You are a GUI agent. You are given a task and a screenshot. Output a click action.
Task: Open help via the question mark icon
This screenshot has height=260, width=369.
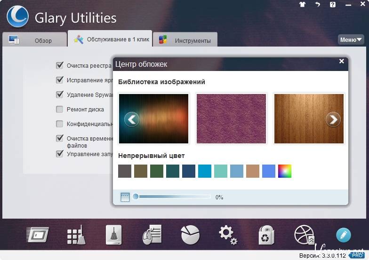coord(333,5)
